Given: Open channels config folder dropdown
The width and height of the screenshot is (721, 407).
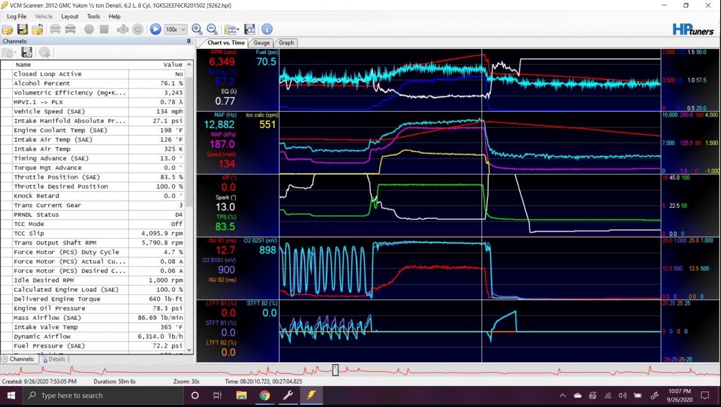Looking at the screenshot, I should tap(9, 52).
